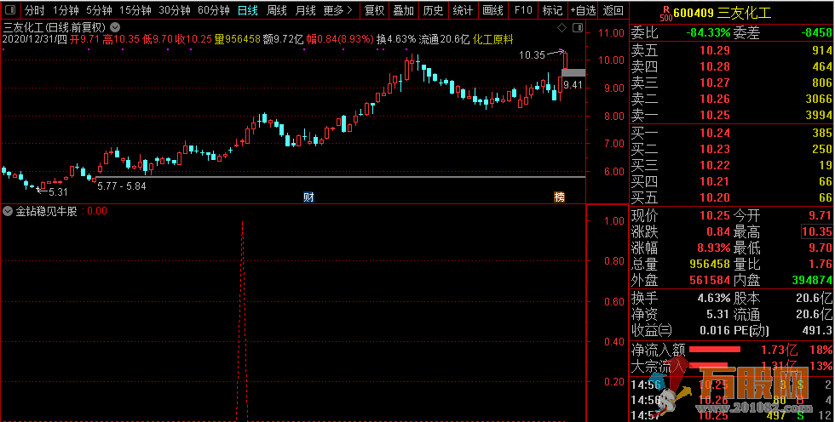Switch to 月线 monthly chart
This screenshot has width=835, height=422.
305,10
